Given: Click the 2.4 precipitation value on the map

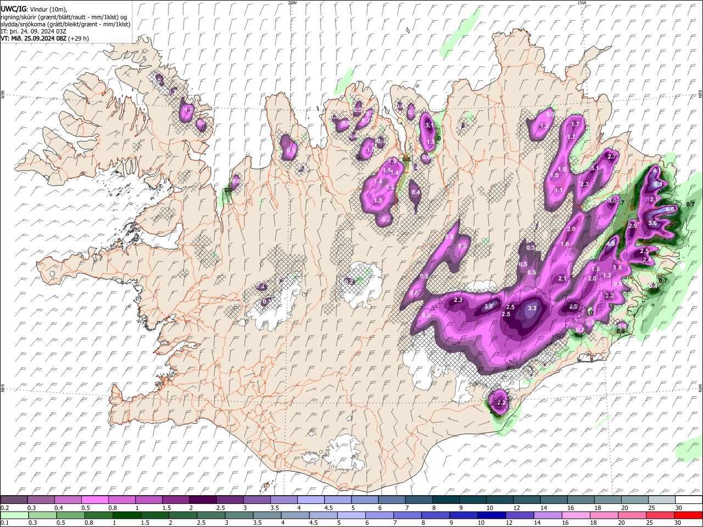Looking at the screenshot, I should coord(647,260).
